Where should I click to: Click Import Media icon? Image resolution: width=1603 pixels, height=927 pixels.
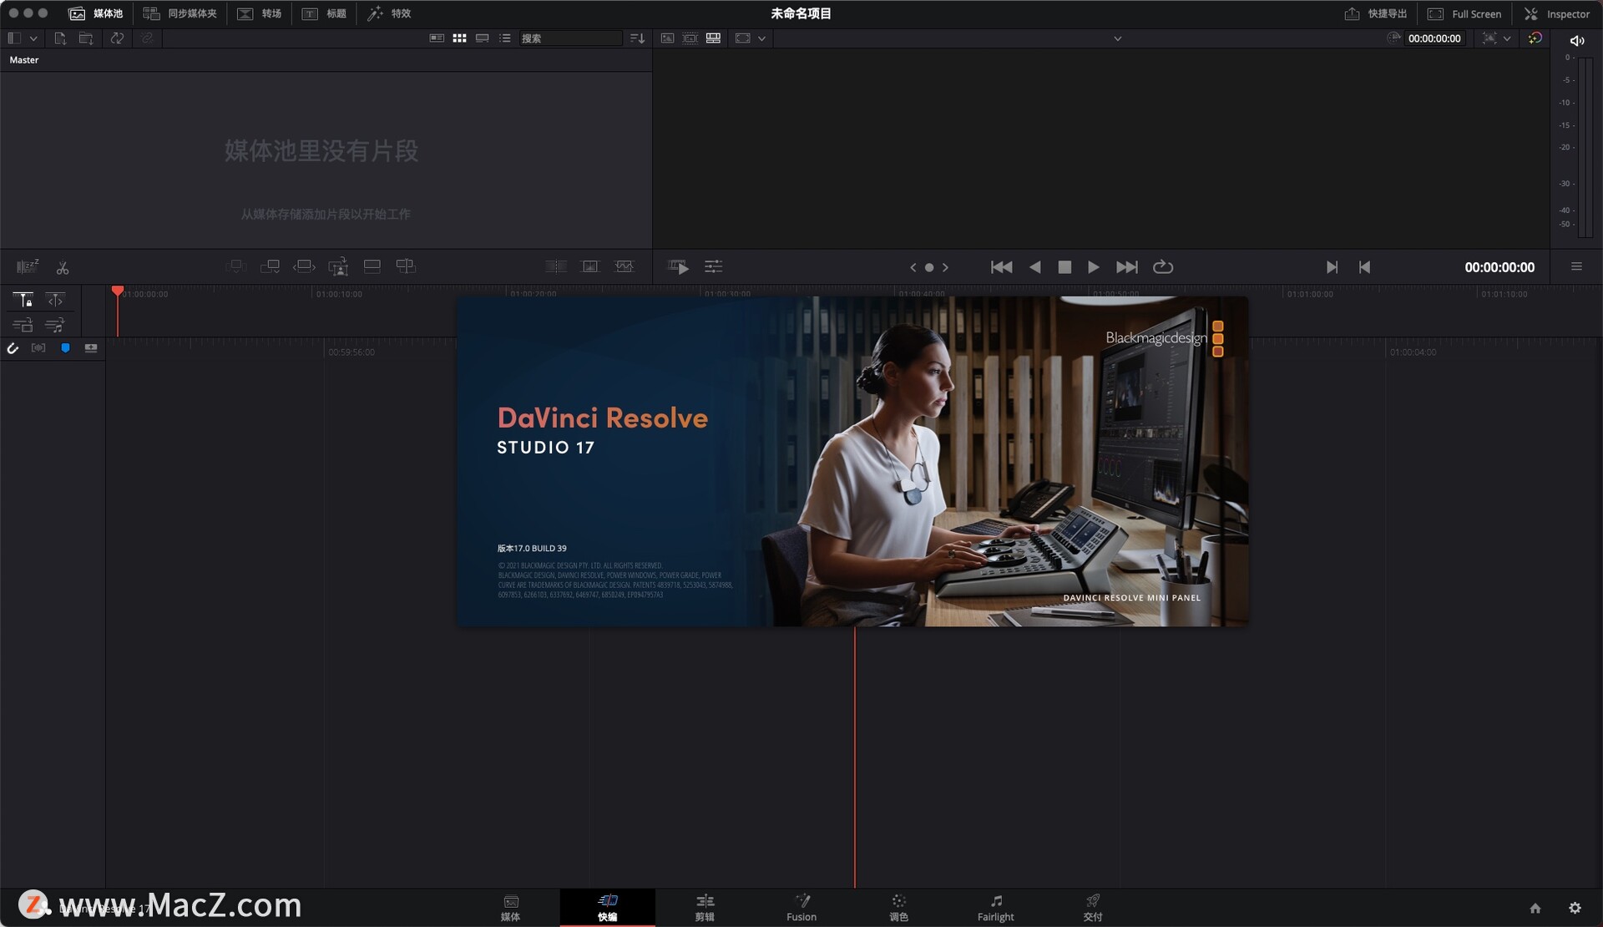(x=60, y=38)
